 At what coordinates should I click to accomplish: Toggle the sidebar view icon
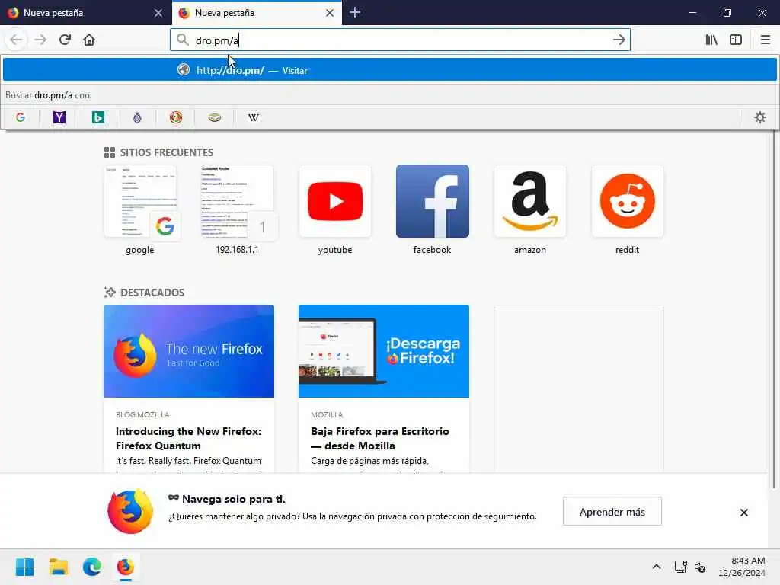click(x=736, y=40)
